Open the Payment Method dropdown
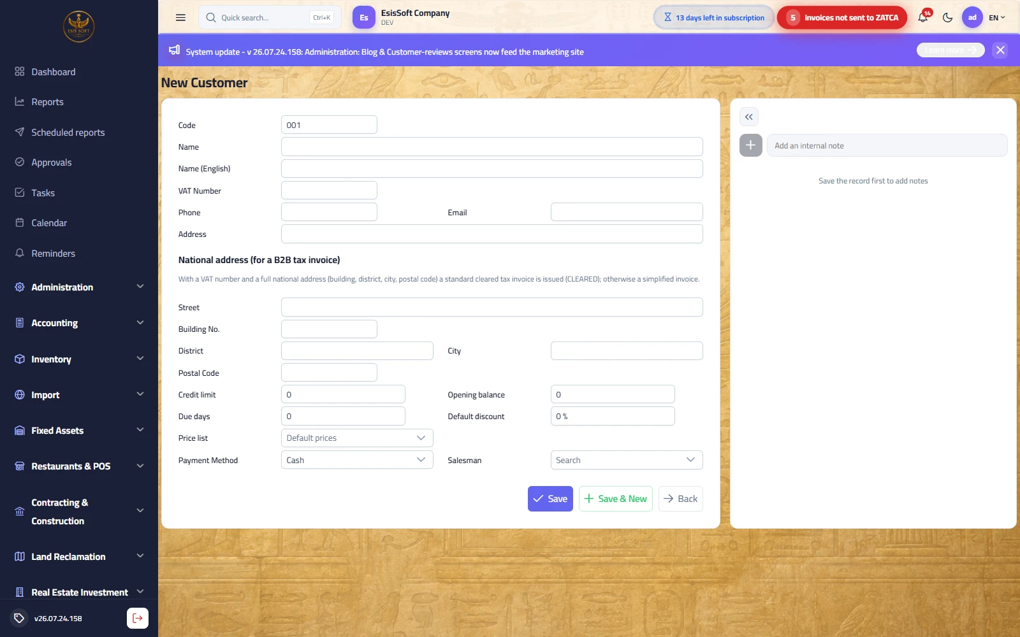Image resolution: width=1020 pixels, height=637 pixels. (x=357, y=460)
